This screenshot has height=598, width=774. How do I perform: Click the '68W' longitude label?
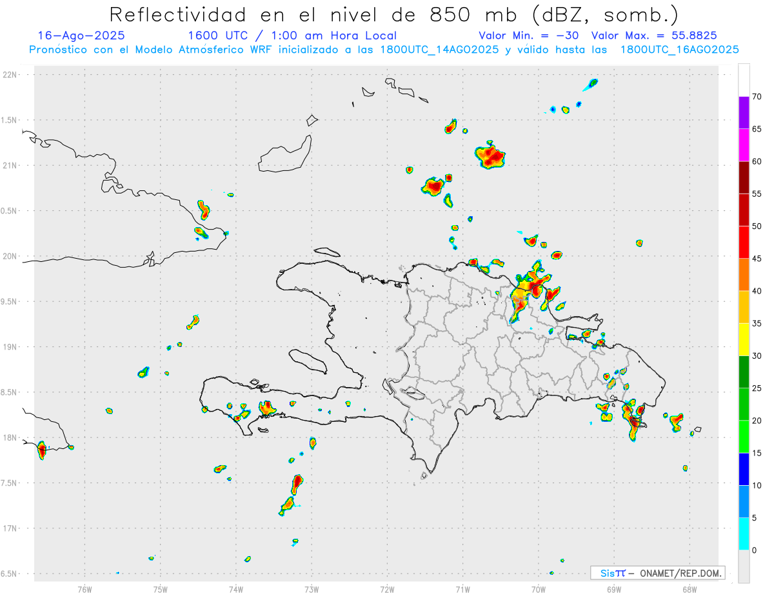pyautogui.click(x=689, y=588)
